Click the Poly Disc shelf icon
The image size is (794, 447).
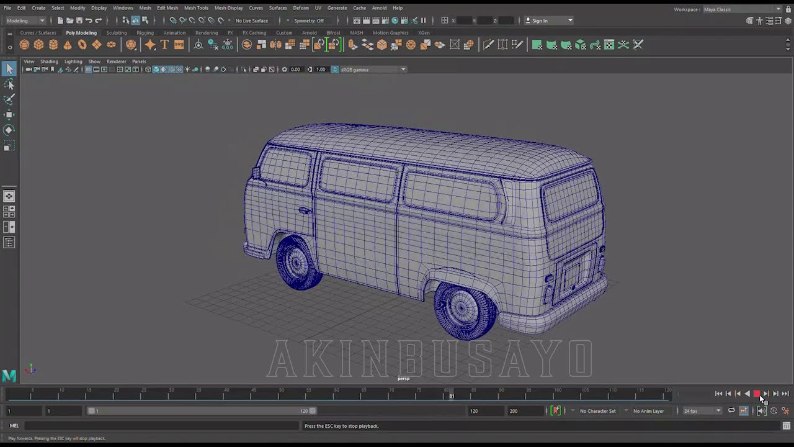[111, 45]
